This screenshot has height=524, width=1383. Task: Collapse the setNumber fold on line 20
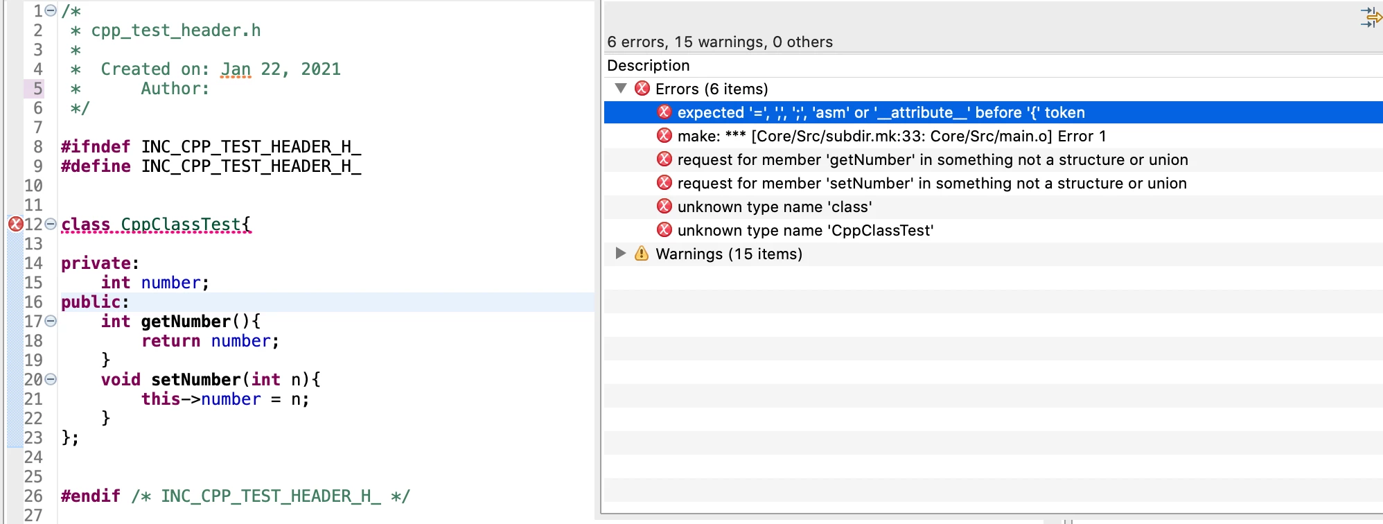(51, 379)
